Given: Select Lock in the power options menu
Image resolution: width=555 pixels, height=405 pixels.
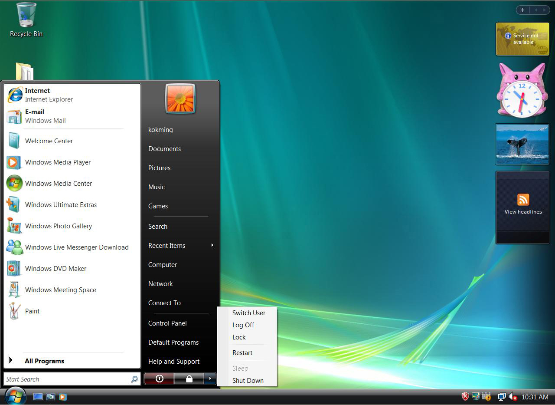Looking at the screenshot, I should tap(239, 337).
